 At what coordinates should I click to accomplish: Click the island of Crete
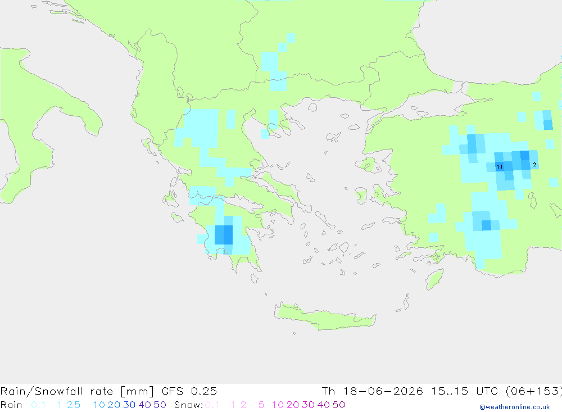tap(324, 318)
